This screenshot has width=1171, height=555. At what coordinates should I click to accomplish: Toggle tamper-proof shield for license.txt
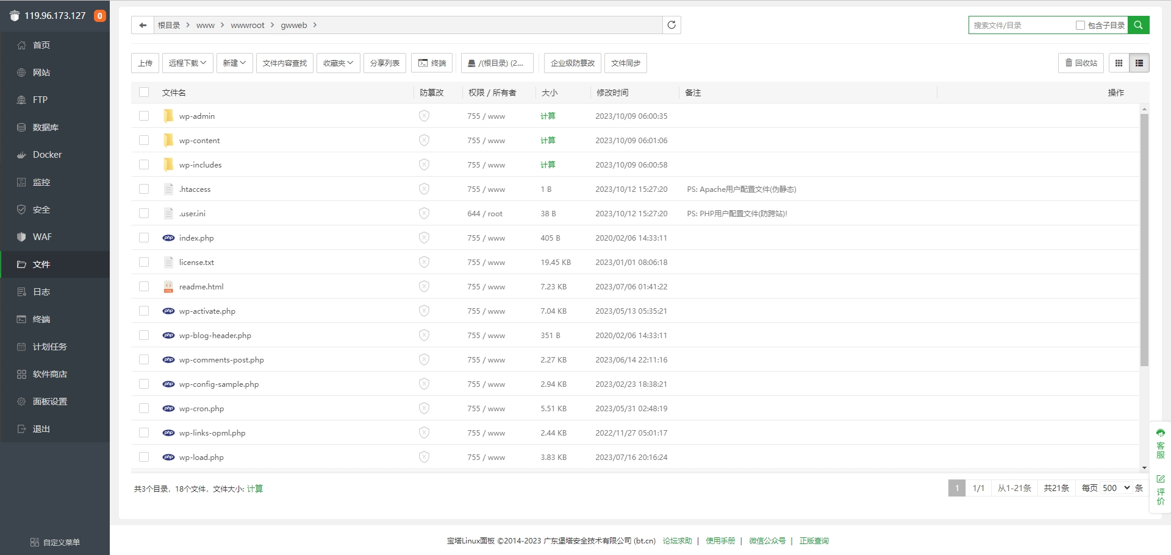coord(424,262)
